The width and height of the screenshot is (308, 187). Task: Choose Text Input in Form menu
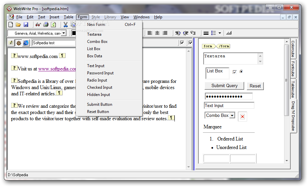coord(109,66)
